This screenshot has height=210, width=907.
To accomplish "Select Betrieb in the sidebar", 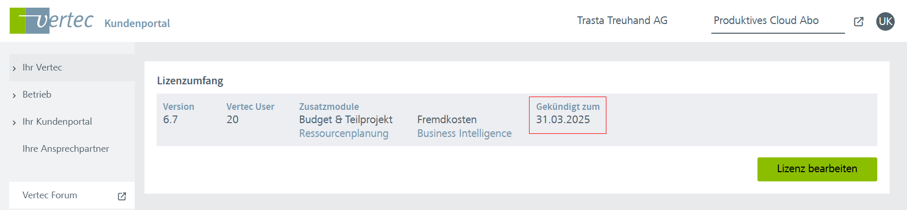I will click(37, 95).
